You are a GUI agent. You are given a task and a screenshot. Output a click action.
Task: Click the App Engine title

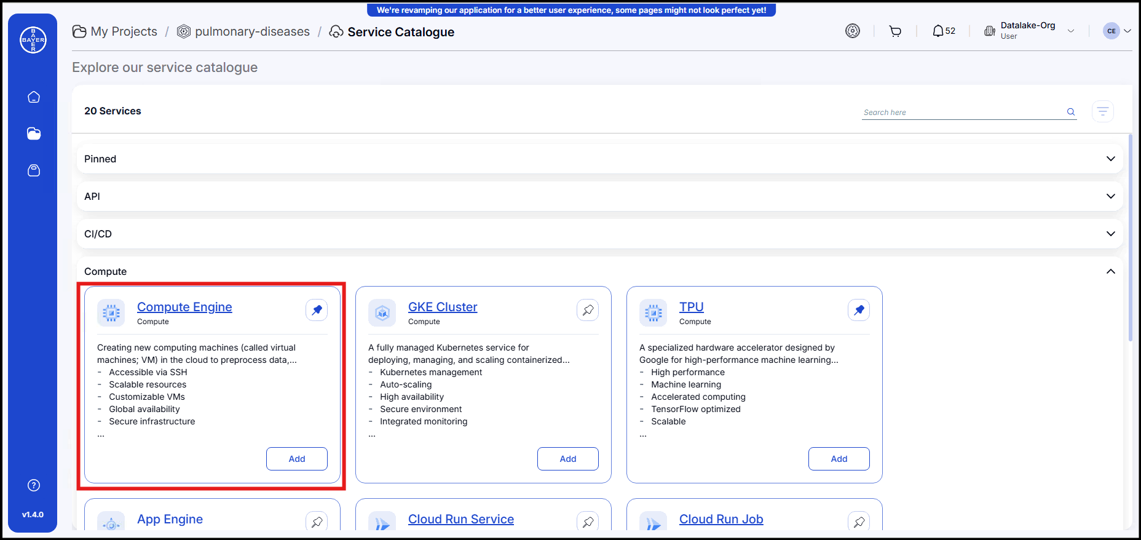point(170,519)
